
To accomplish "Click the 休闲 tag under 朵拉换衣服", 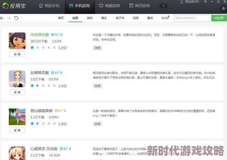I will click(97, 48).
